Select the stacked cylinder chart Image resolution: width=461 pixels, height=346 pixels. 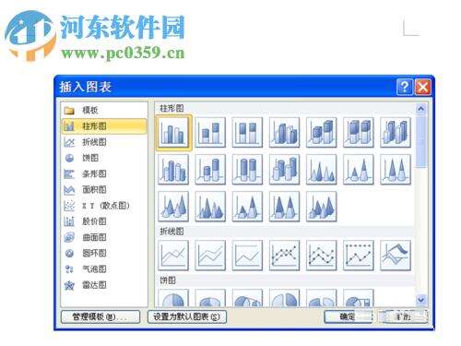pyautogui.click(x=210, y=170)
